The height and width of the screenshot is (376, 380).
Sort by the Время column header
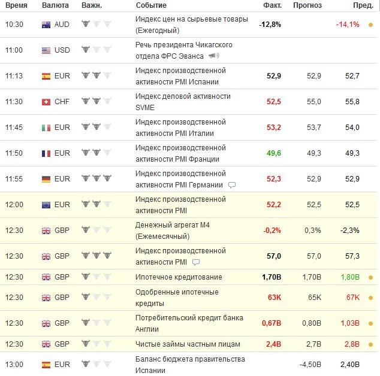point(16,5)
